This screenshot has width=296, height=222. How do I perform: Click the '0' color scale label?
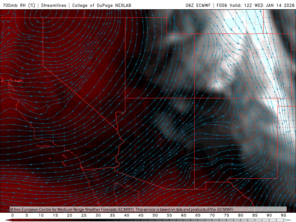(x=13, y=215)
